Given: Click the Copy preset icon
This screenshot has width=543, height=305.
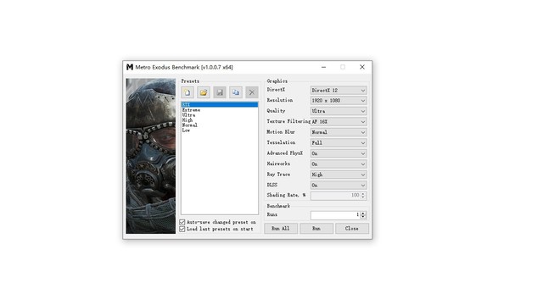Looking at the screenshot, I should click(x=236, y=92).
